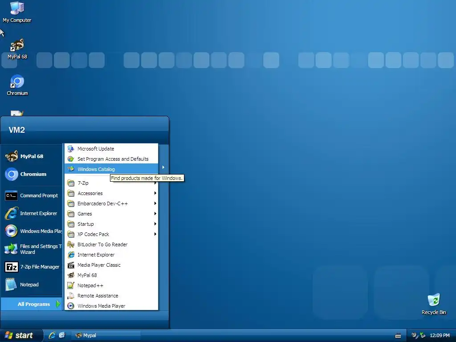Expand the 7-Zip program folder
Viewport: 456px width, 342px height.
point(111,183)
